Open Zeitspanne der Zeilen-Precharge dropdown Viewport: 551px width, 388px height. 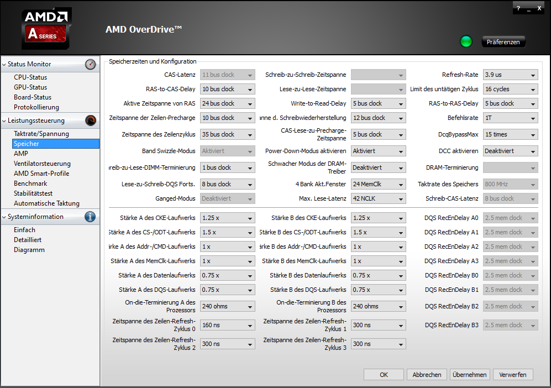(227, 118)
